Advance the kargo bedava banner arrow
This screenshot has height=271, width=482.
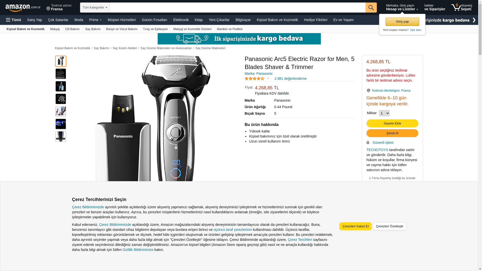[474, 20]
